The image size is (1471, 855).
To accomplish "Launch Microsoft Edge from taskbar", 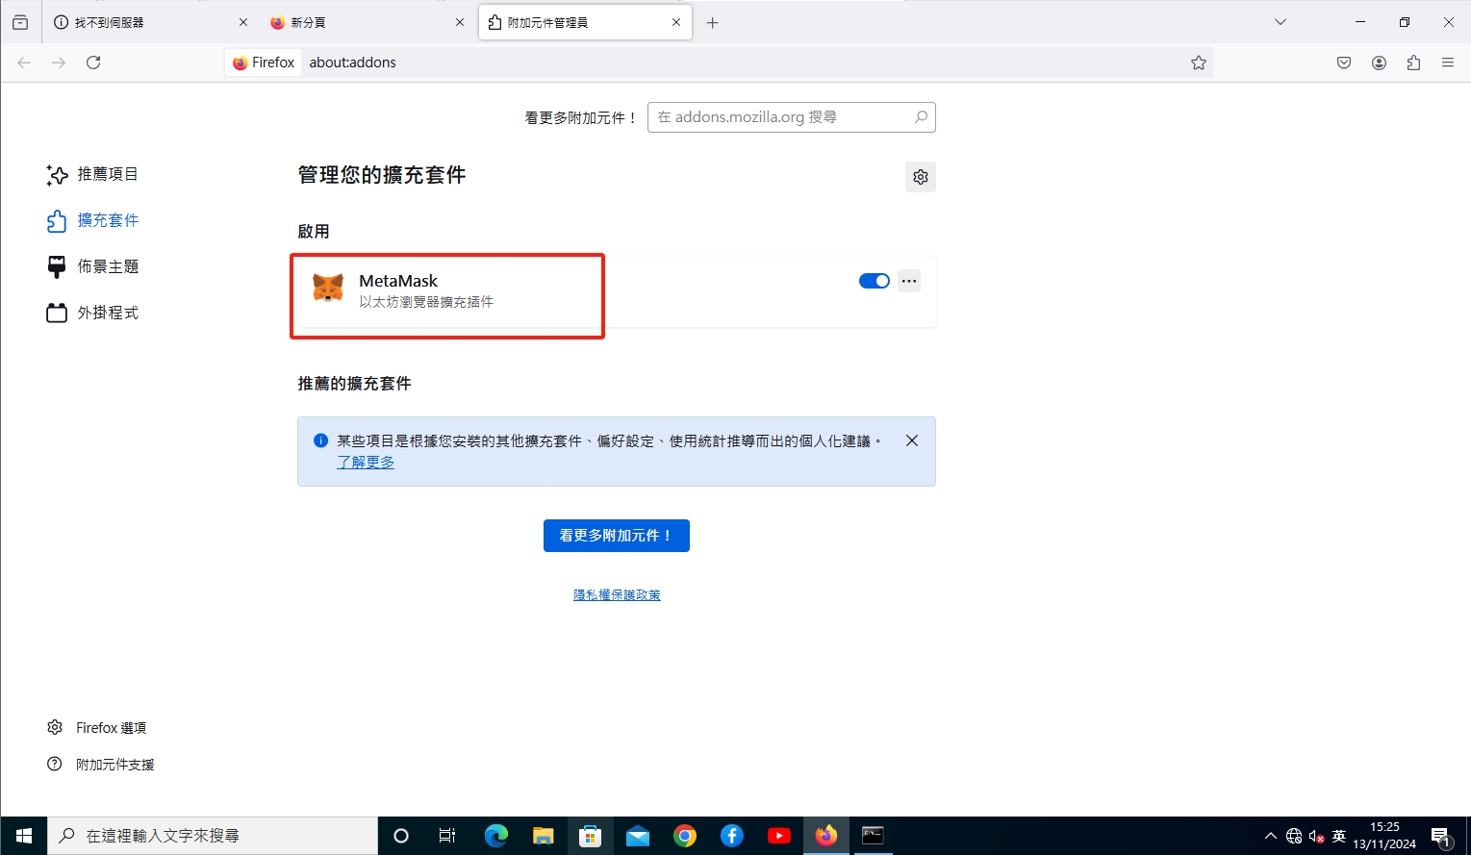I will (x=495, y=836).
